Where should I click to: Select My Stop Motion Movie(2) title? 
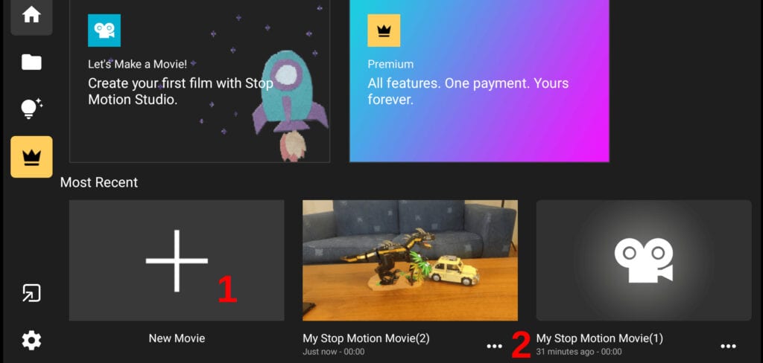point(366,338)
